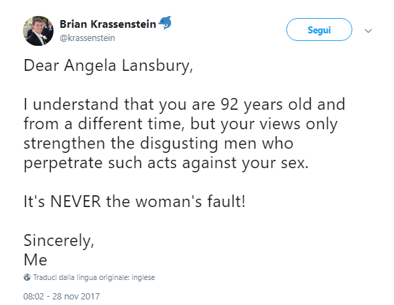Click the globe icon before Traduci
Image resolution: width=394 pixels, height=305 pixels.
pyautogui.click(x=27, y=277)
